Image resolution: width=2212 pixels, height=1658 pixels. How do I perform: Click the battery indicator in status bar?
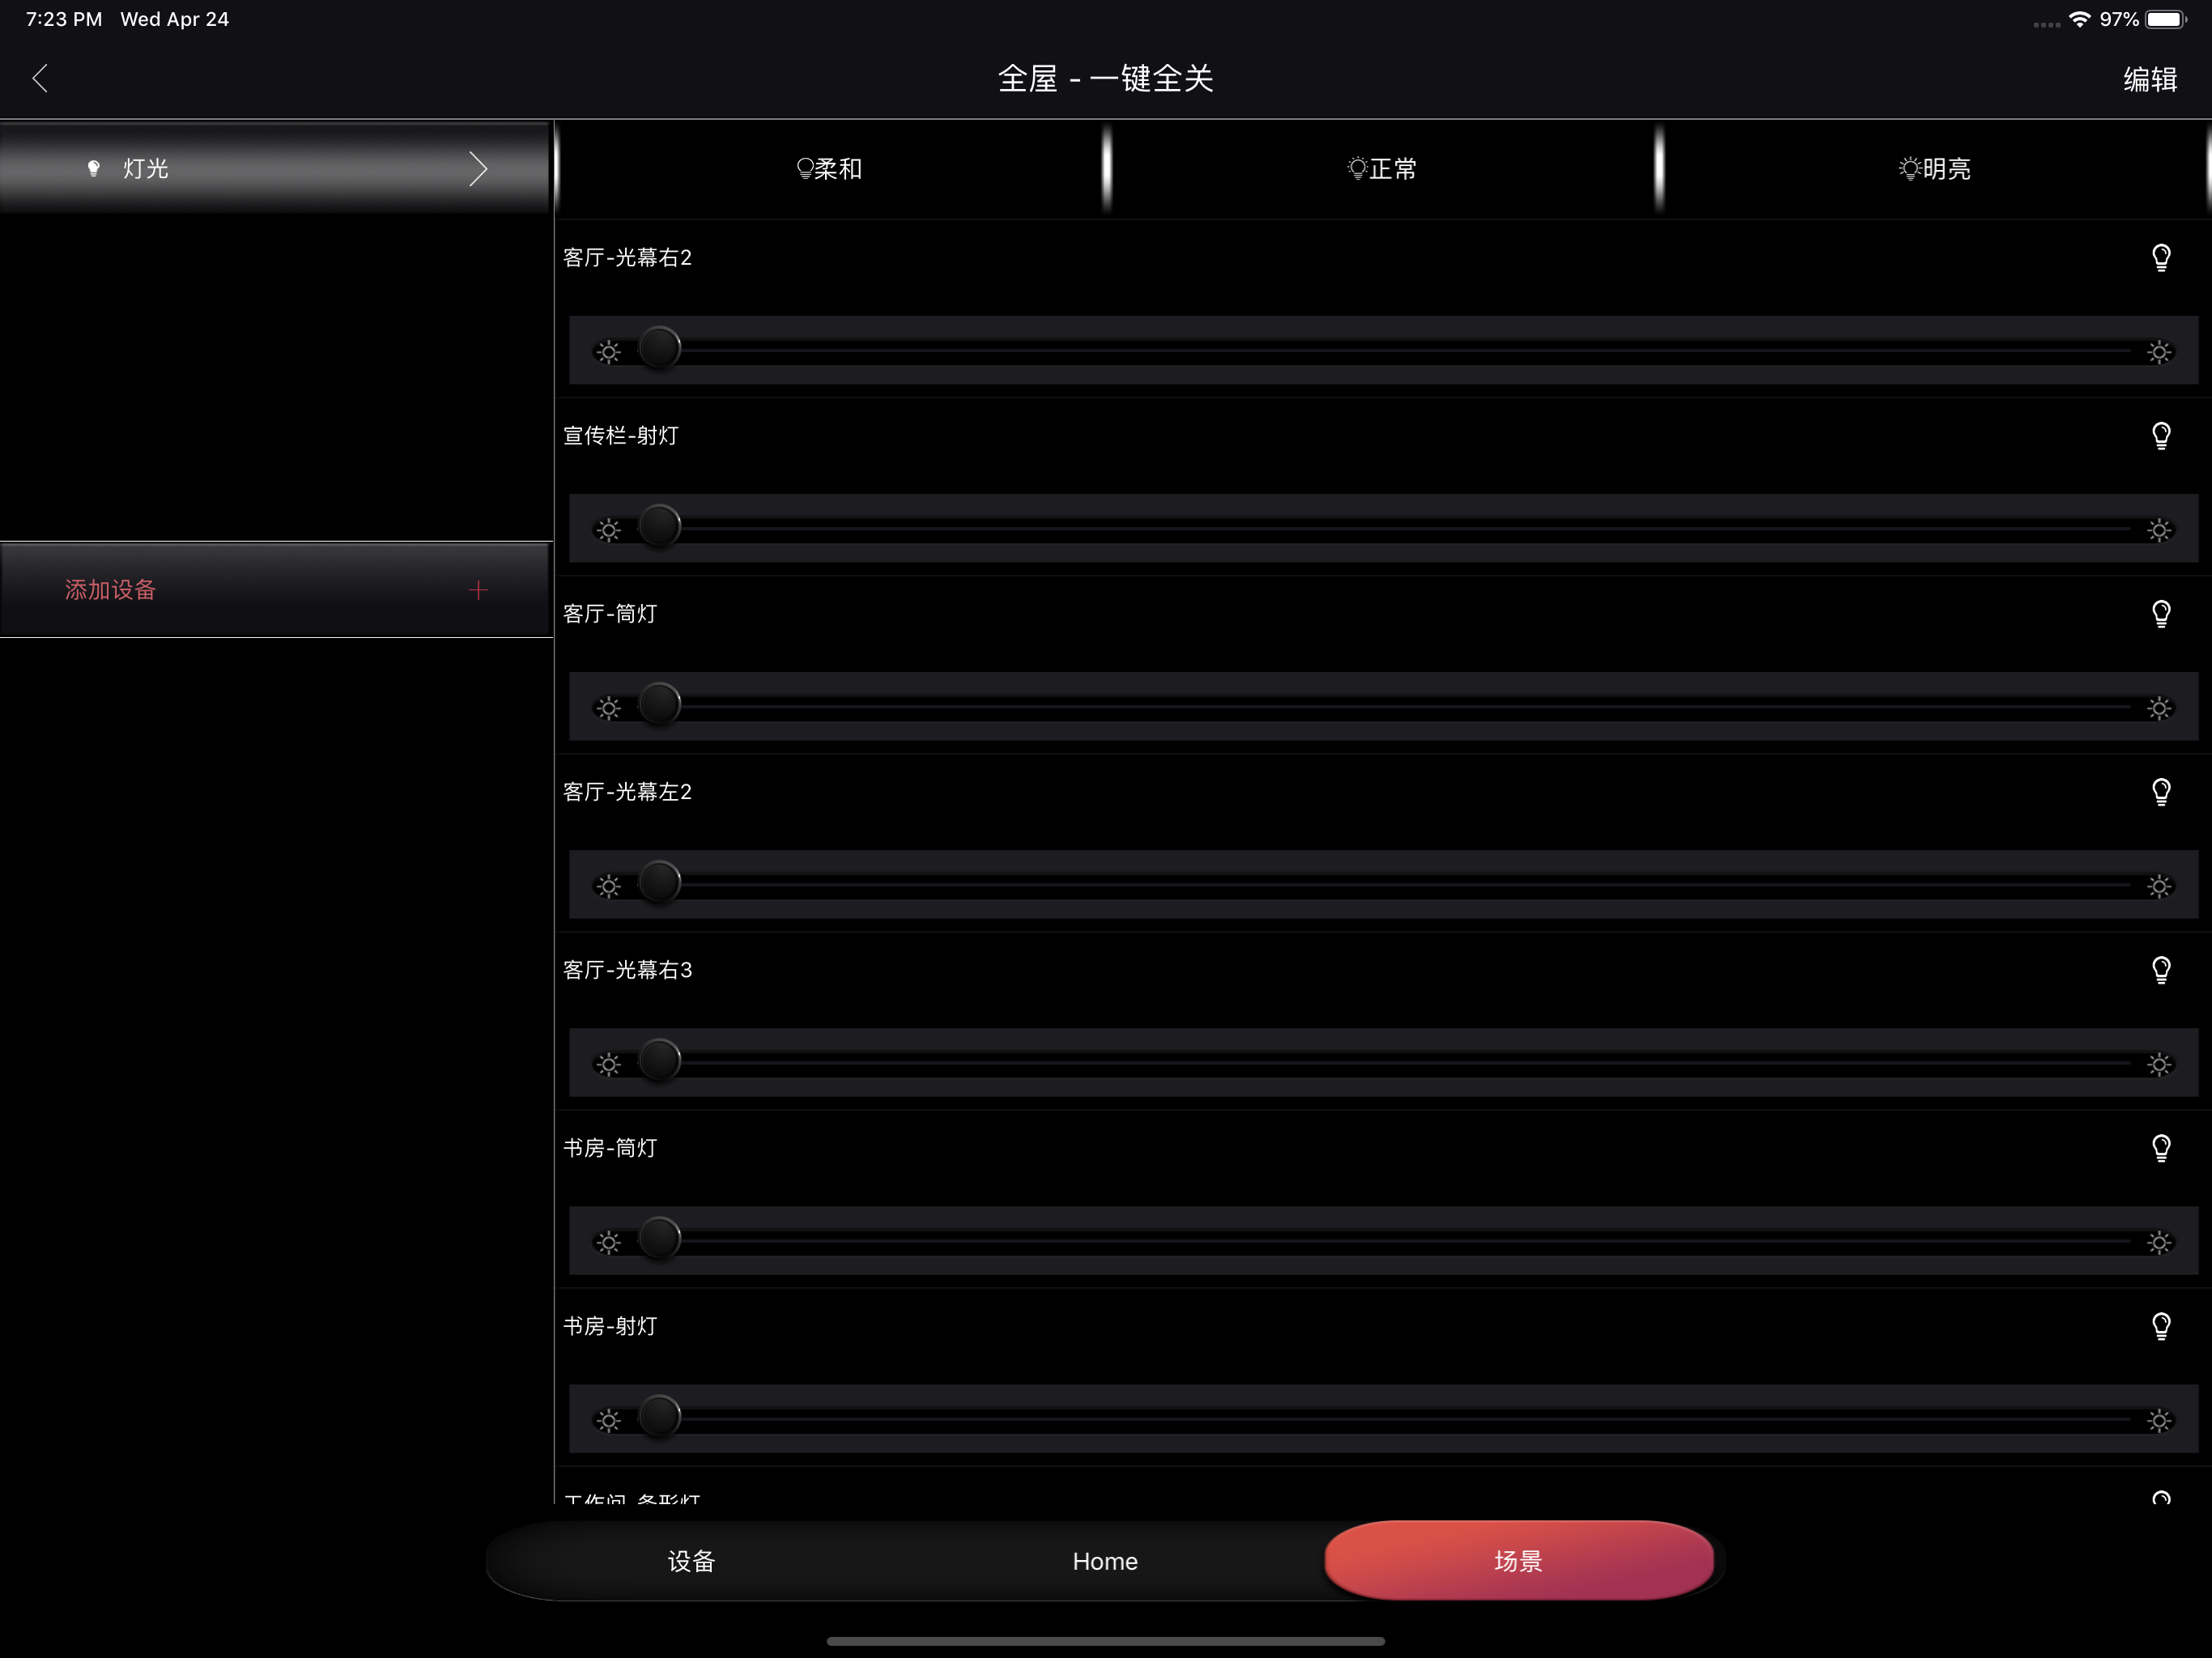[x=2165, y=19]
